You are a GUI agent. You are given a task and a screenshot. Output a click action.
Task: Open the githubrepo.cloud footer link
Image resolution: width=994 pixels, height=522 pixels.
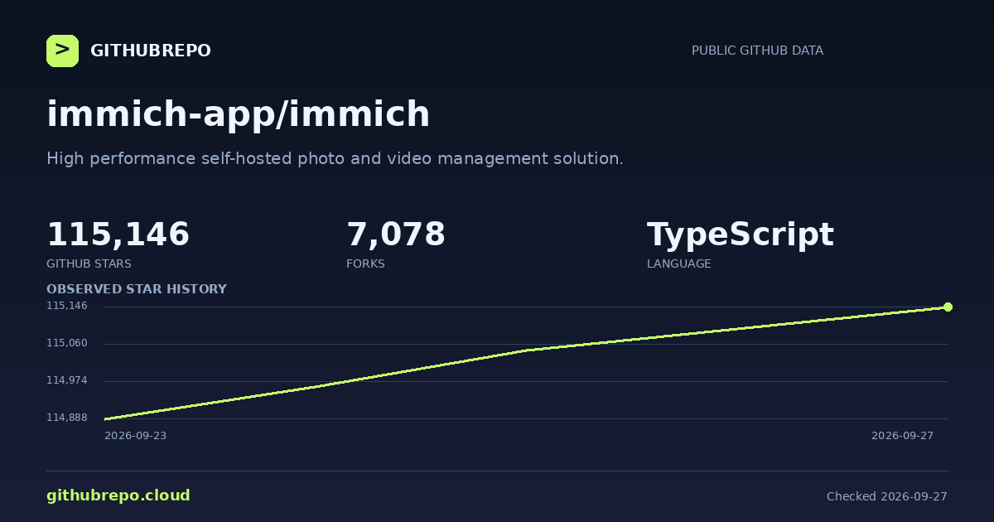coord(118,496)
